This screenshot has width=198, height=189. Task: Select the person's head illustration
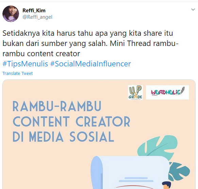[166, 185]
